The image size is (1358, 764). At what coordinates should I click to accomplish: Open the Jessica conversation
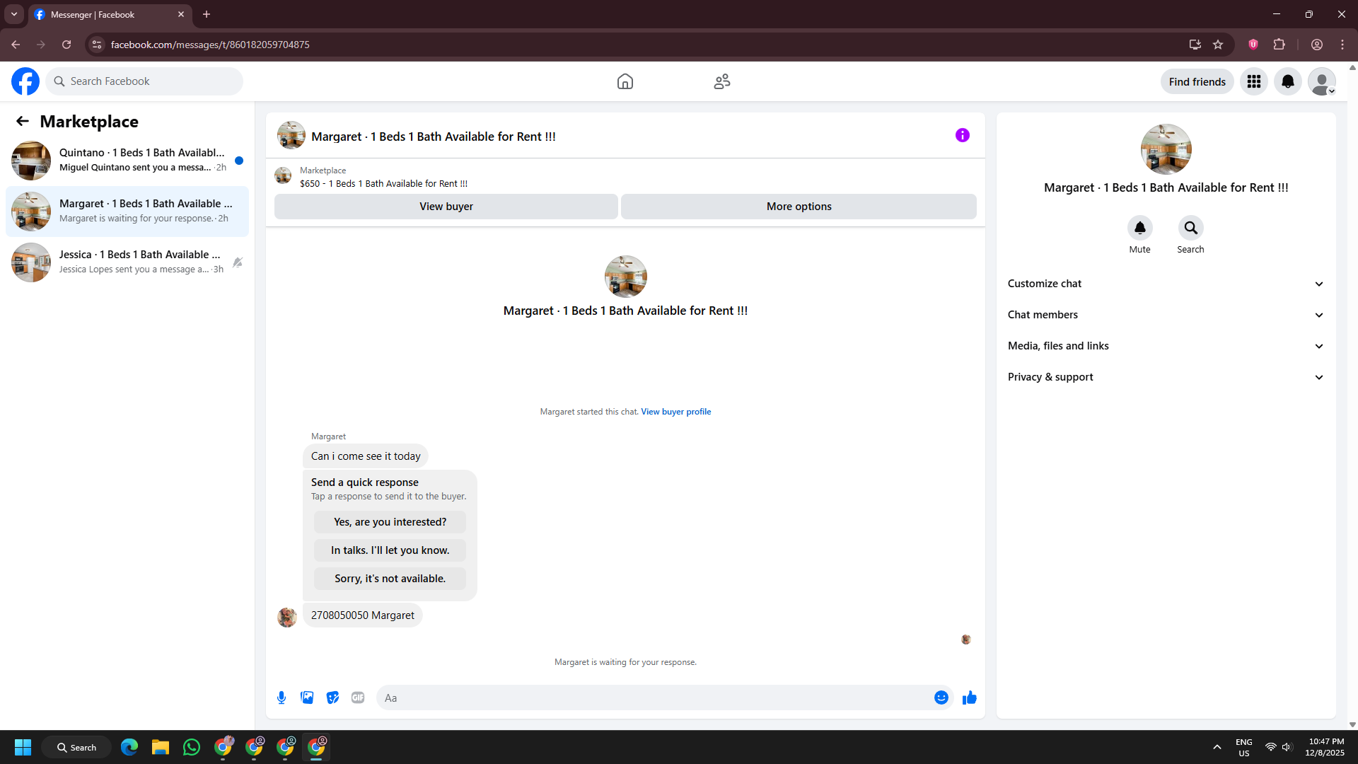(x=127, y=262)
